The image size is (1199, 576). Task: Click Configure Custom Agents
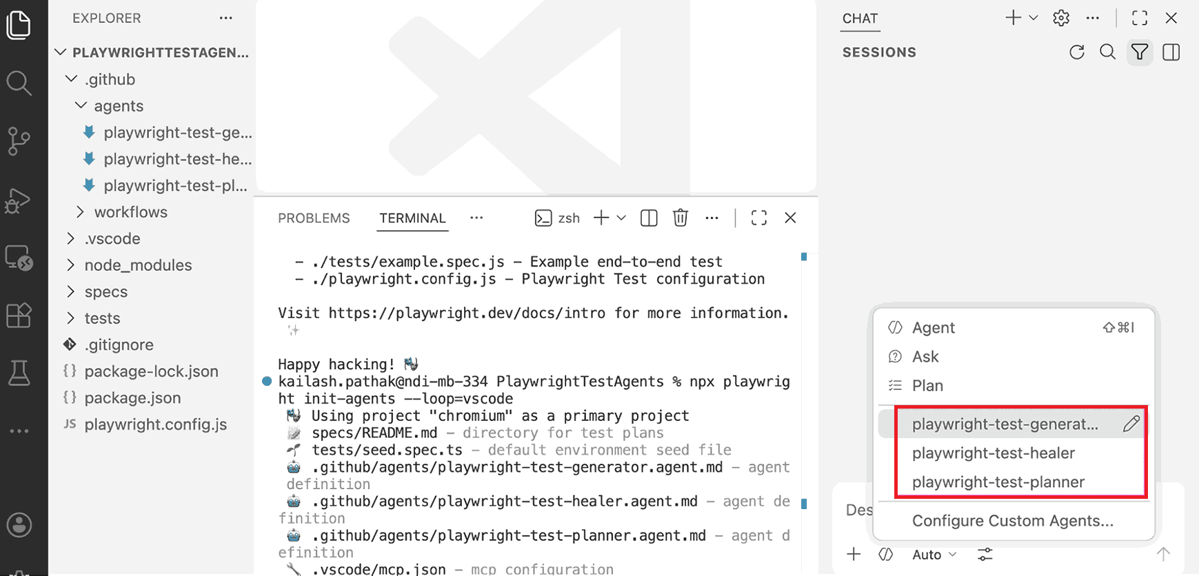click(1013, 521)
